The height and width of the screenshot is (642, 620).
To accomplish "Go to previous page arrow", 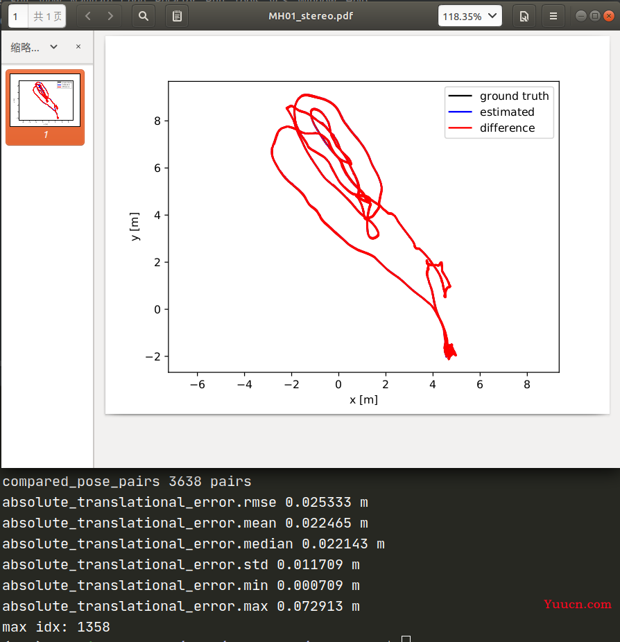I will (x=88, y=17).
